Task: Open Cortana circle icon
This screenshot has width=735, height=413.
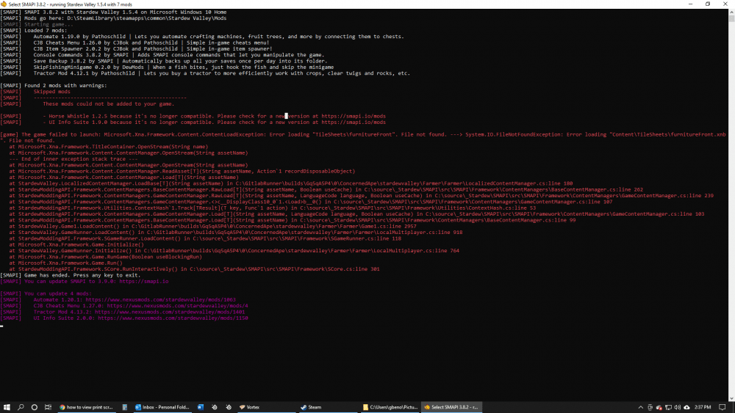Action: point(35,407)
